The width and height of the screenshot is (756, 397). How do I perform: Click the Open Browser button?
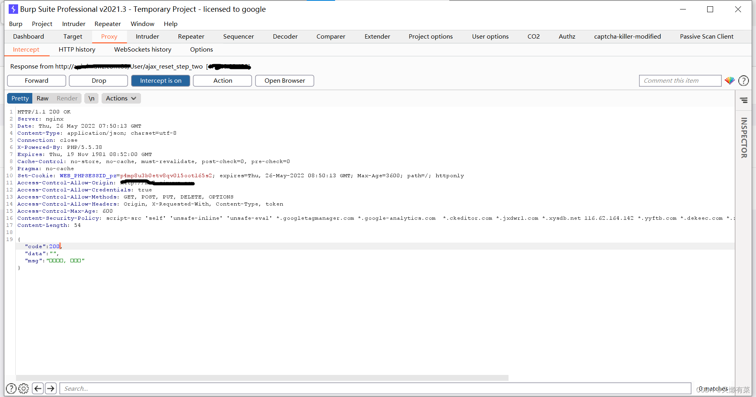(x=285, y=81)
